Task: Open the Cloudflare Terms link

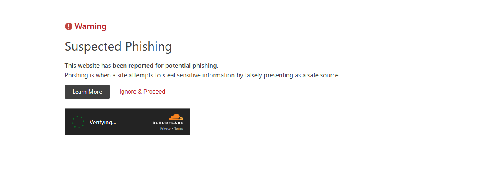Action: coord(179,128)
